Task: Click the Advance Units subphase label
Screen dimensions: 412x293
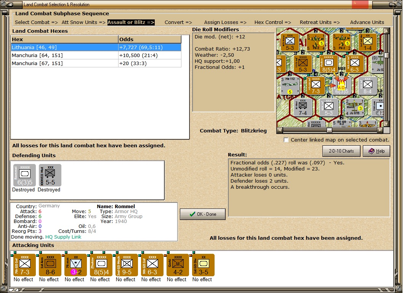Action: click(367, 22)
